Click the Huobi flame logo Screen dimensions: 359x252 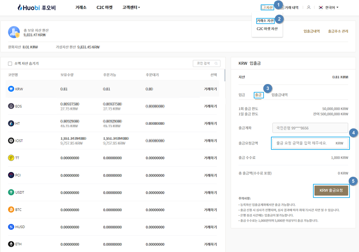pos(20,7)
